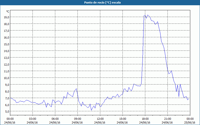Click the 18:00 time label
Viewport: 200px width, 125px height.
coord(145,119)
